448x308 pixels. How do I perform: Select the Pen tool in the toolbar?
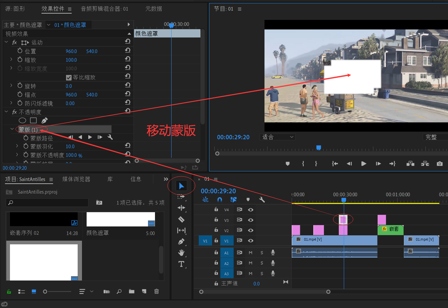pos(181,242)
